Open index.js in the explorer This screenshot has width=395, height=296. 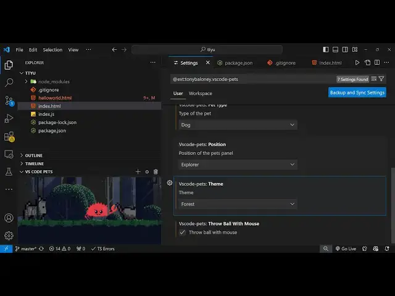89,114
